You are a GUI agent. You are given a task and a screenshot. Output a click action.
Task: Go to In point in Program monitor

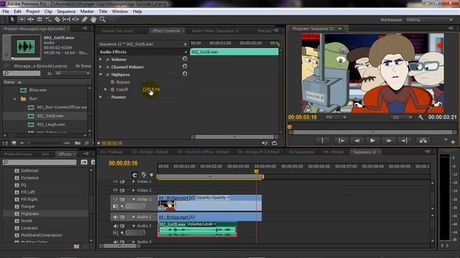pyautogui.click(x=341, y=140)
